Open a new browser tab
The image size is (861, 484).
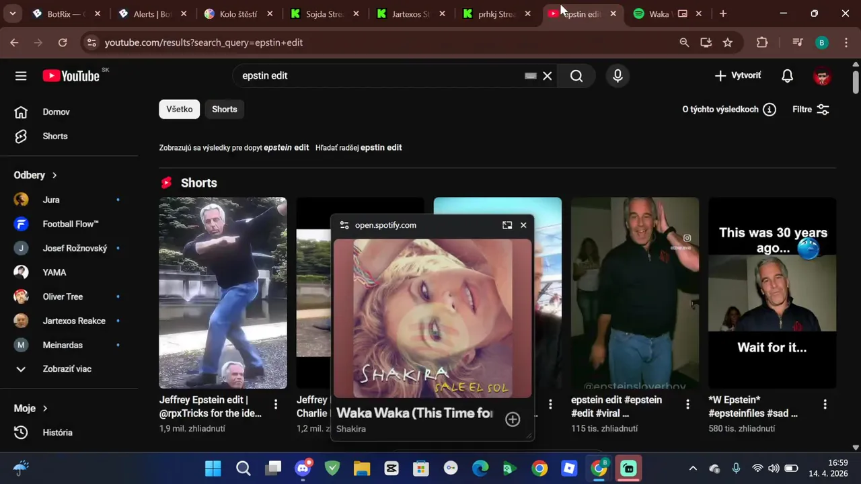[723, 13]
